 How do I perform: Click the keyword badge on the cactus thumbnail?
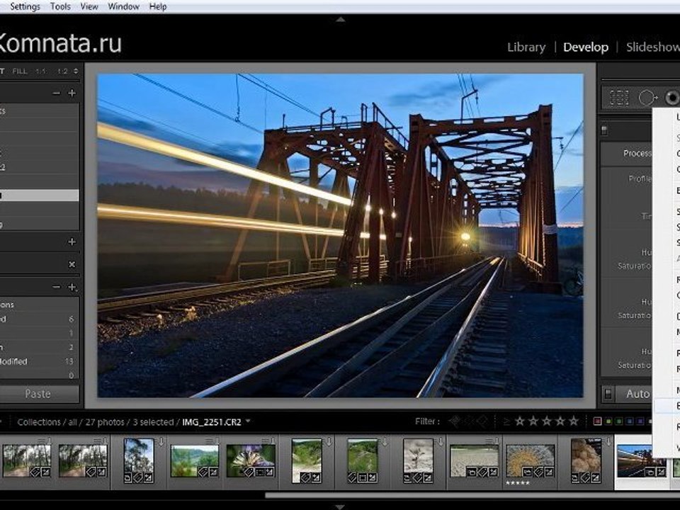[x=538, y=472]
